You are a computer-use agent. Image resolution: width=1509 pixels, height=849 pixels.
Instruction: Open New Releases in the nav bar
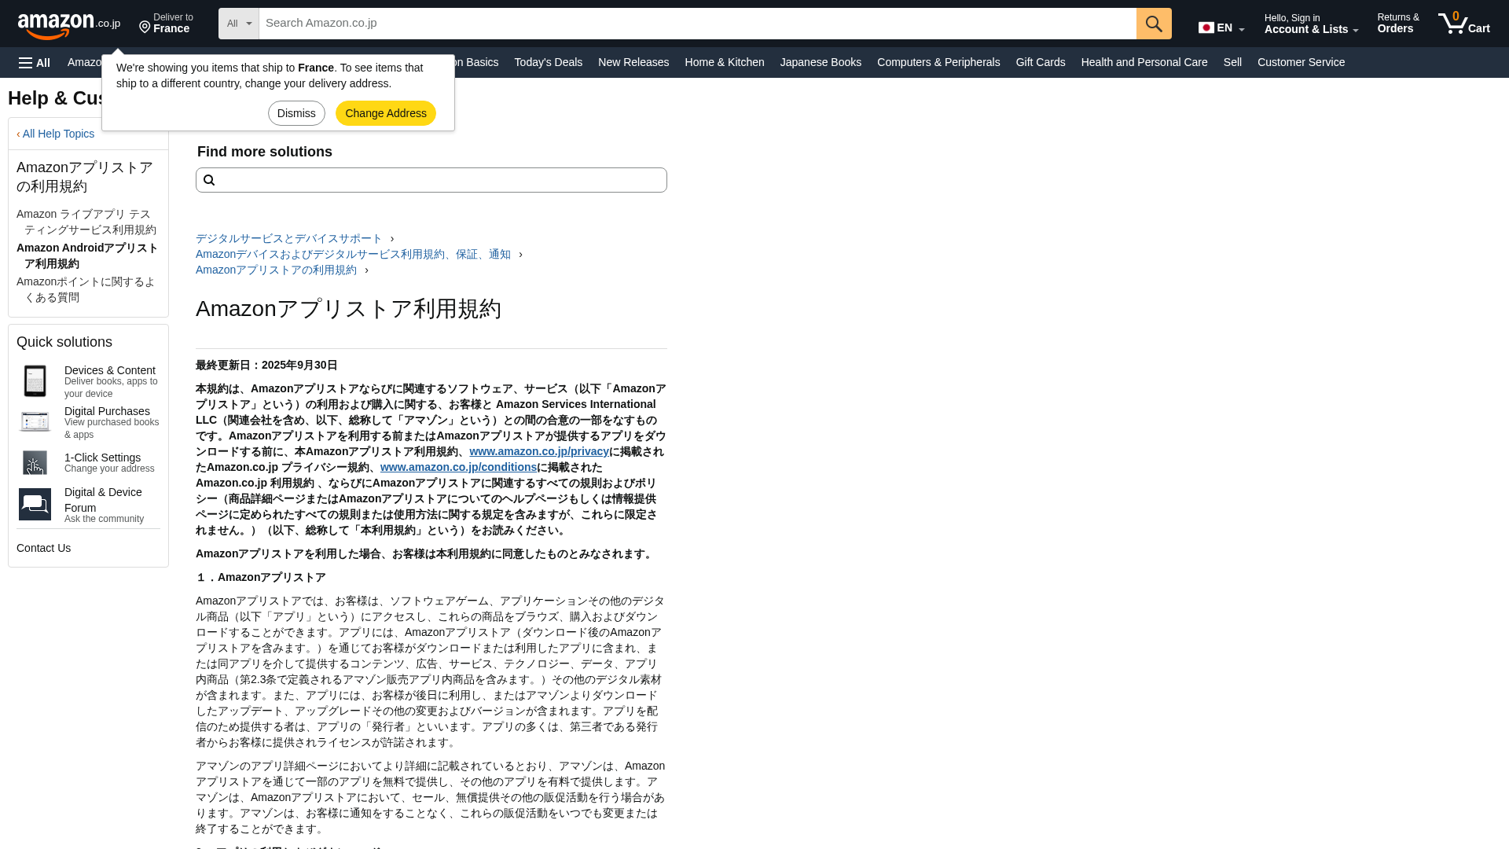(633, 62)
